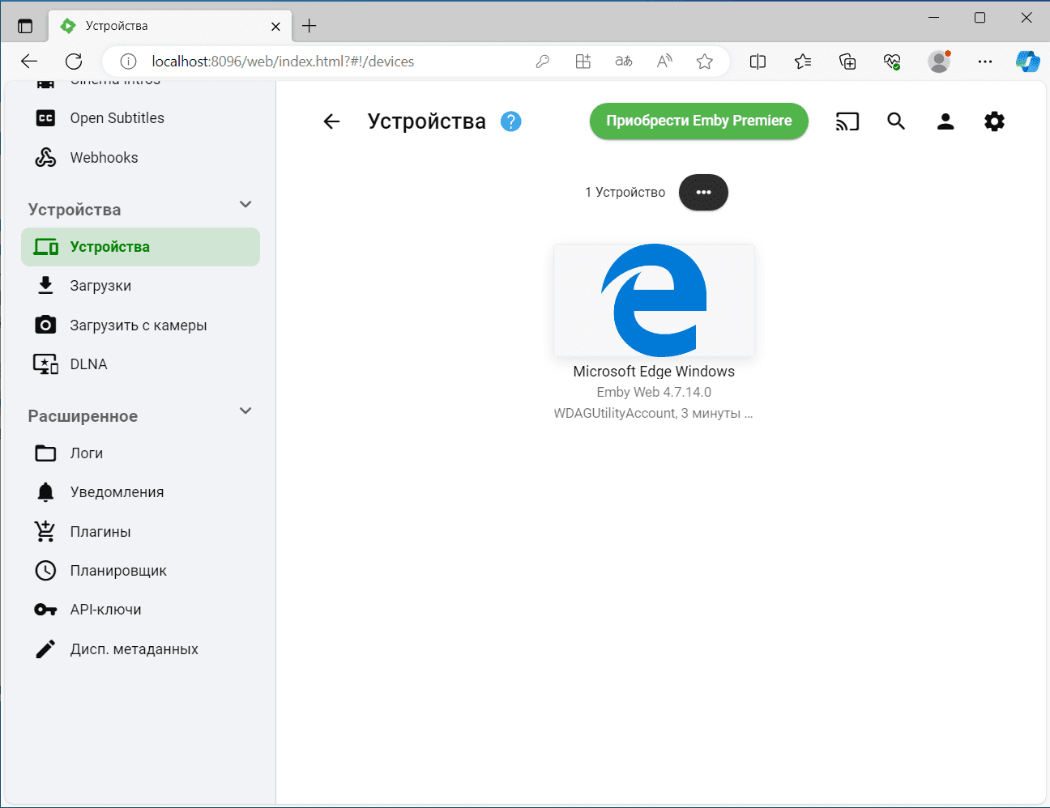The image size is (1050, 808).
Task: Click the Webhooks icon
Action: (45, 158)
